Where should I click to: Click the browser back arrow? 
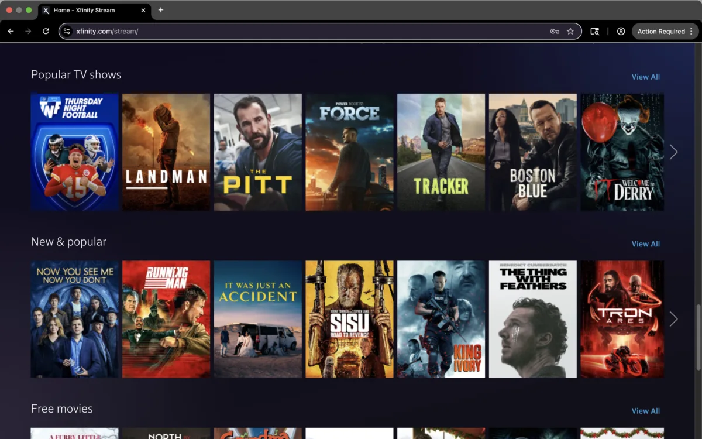pos(11,31)
